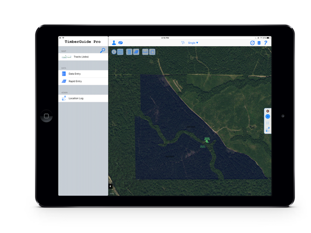Viewport: 311px width, 233px height.
Task: Click the back arrow circle on map
Action: coord(114,52)
